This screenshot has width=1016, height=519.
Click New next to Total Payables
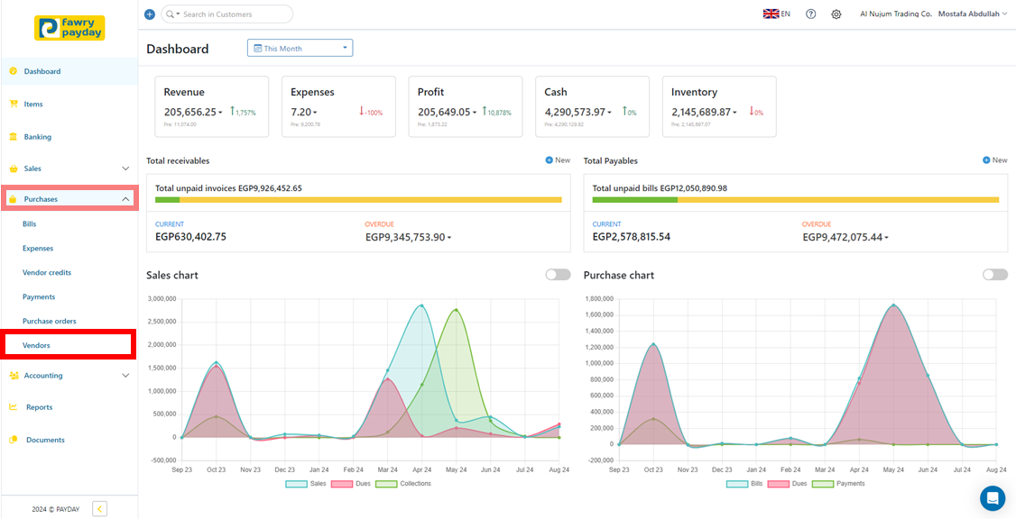(994, 160)
